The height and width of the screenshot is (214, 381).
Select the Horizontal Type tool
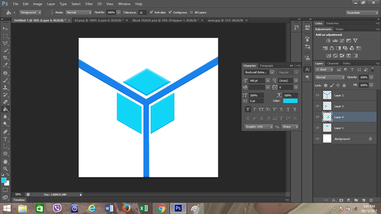coord(5,139)
